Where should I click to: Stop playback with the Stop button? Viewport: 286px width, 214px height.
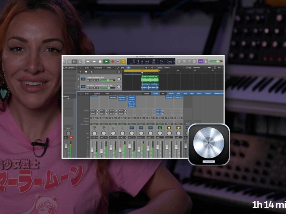(x=100, y=61)
